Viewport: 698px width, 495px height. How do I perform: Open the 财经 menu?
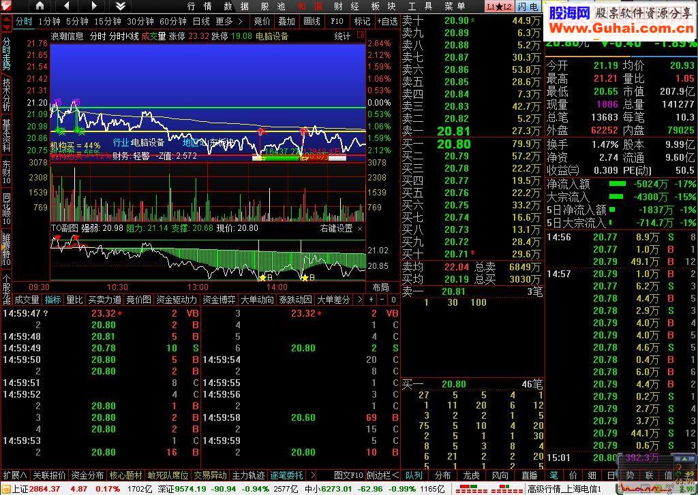(346, 6)
